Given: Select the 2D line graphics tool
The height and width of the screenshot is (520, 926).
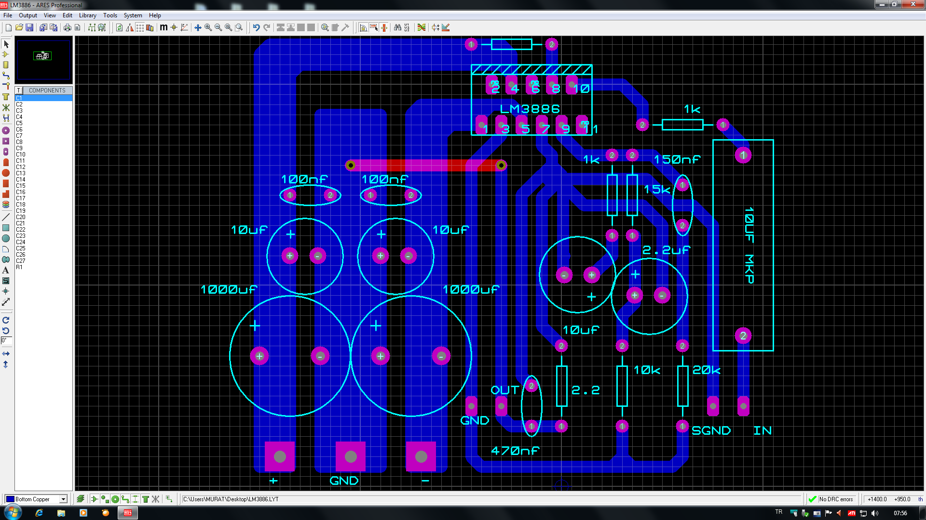Looking at the screenshot, I should 6,217.
